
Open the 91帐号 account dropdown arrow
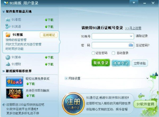tap(131, 36)
